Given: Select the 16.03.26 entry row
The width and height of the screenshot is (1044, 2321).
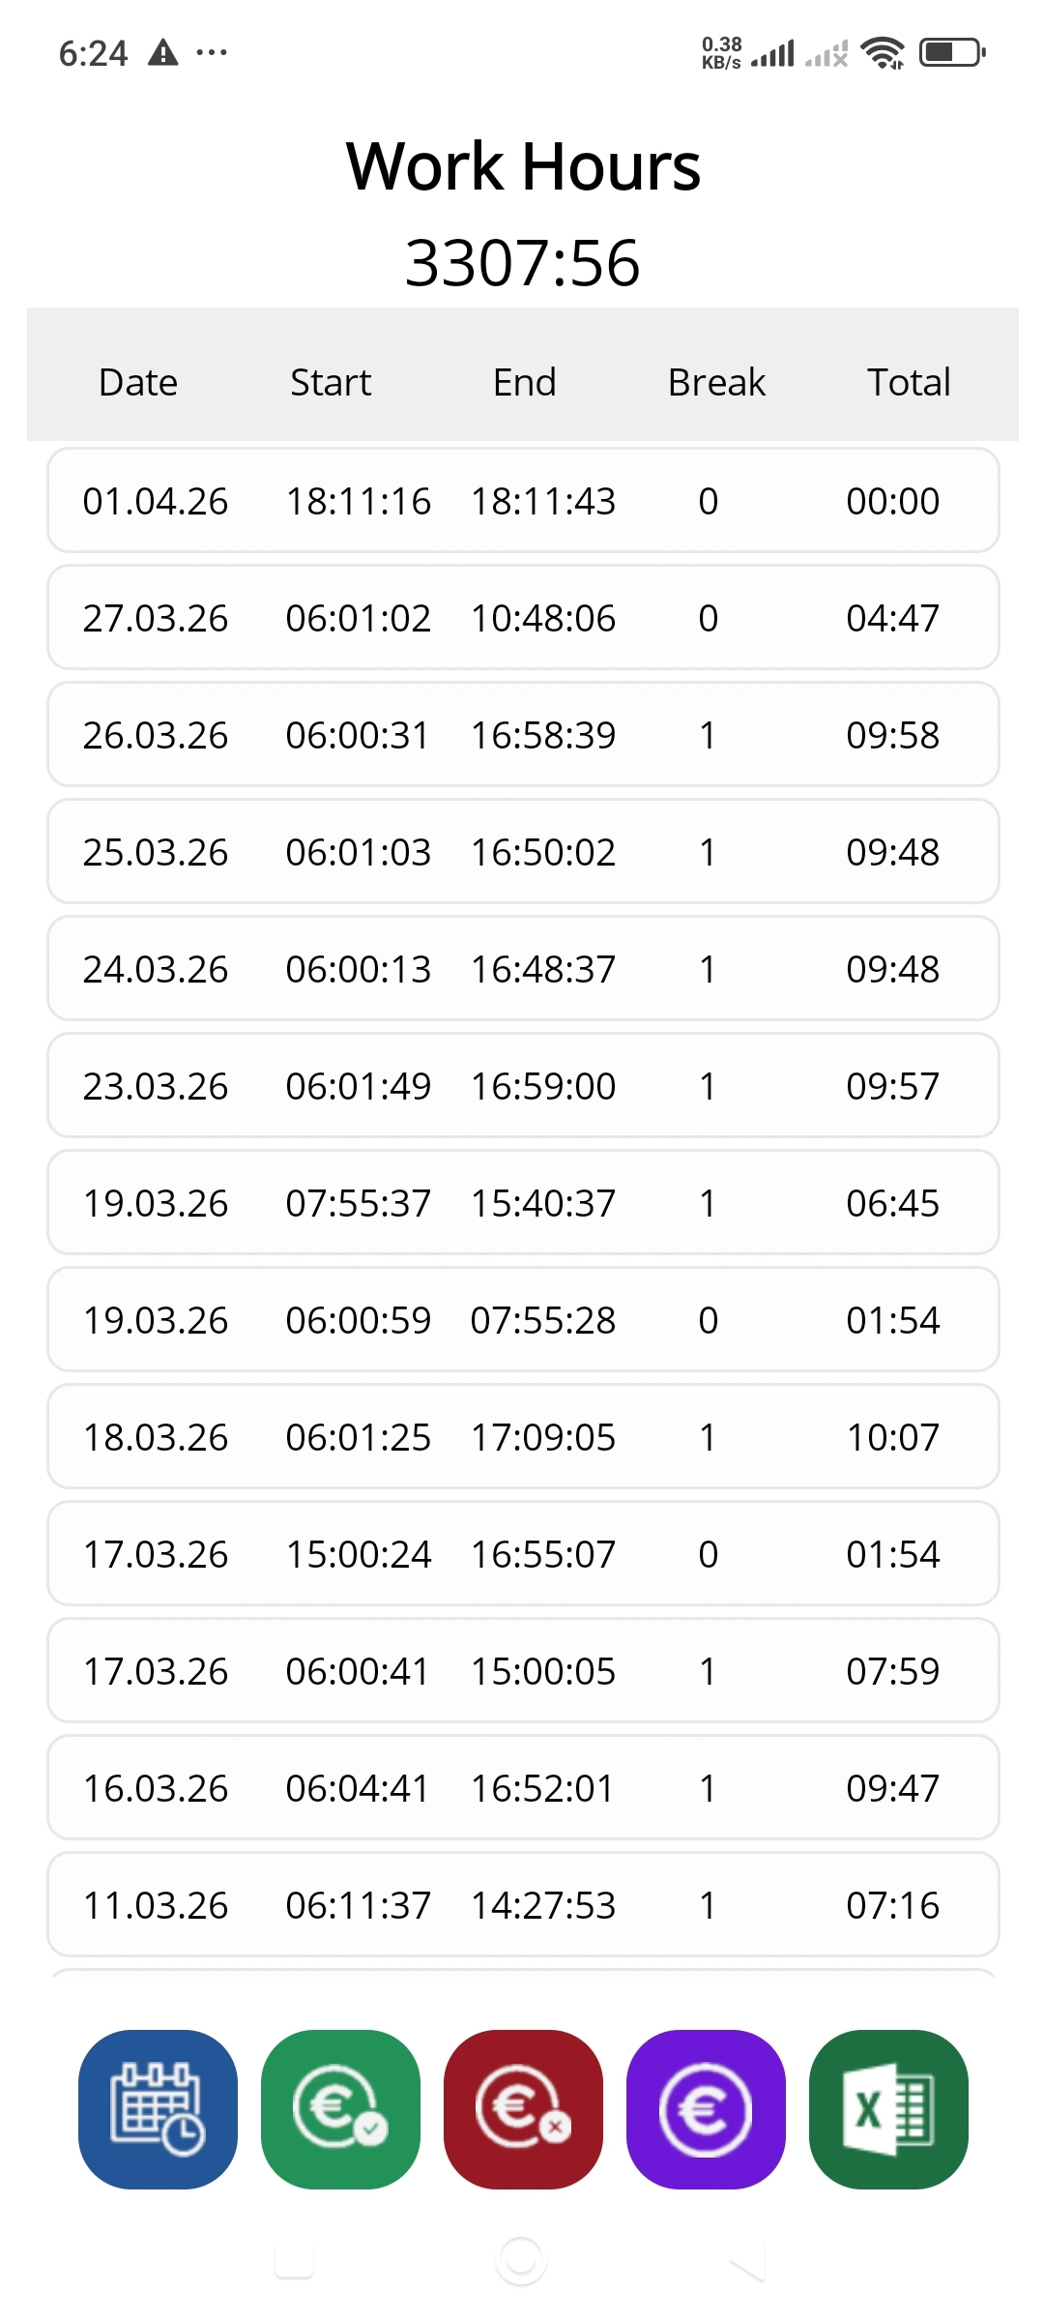Looking at the screenshot, I should (x=522, y=1788).
